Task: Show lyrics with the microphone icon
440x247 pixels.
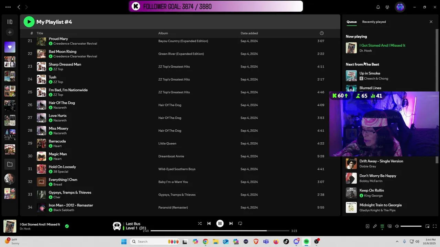Action: [375, 226]
